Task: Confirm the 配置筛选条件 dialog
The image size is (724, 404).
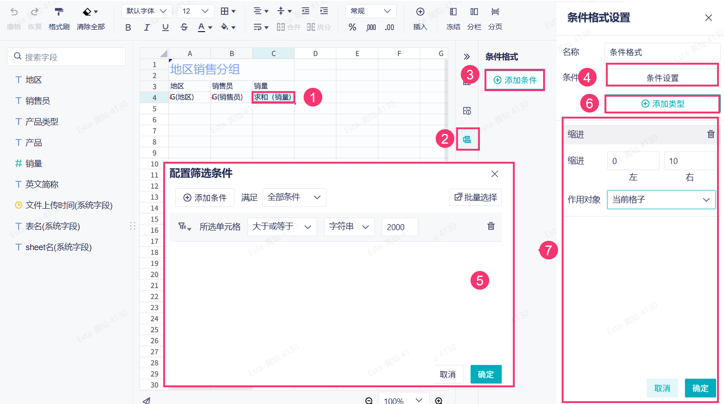Action: 486,374
